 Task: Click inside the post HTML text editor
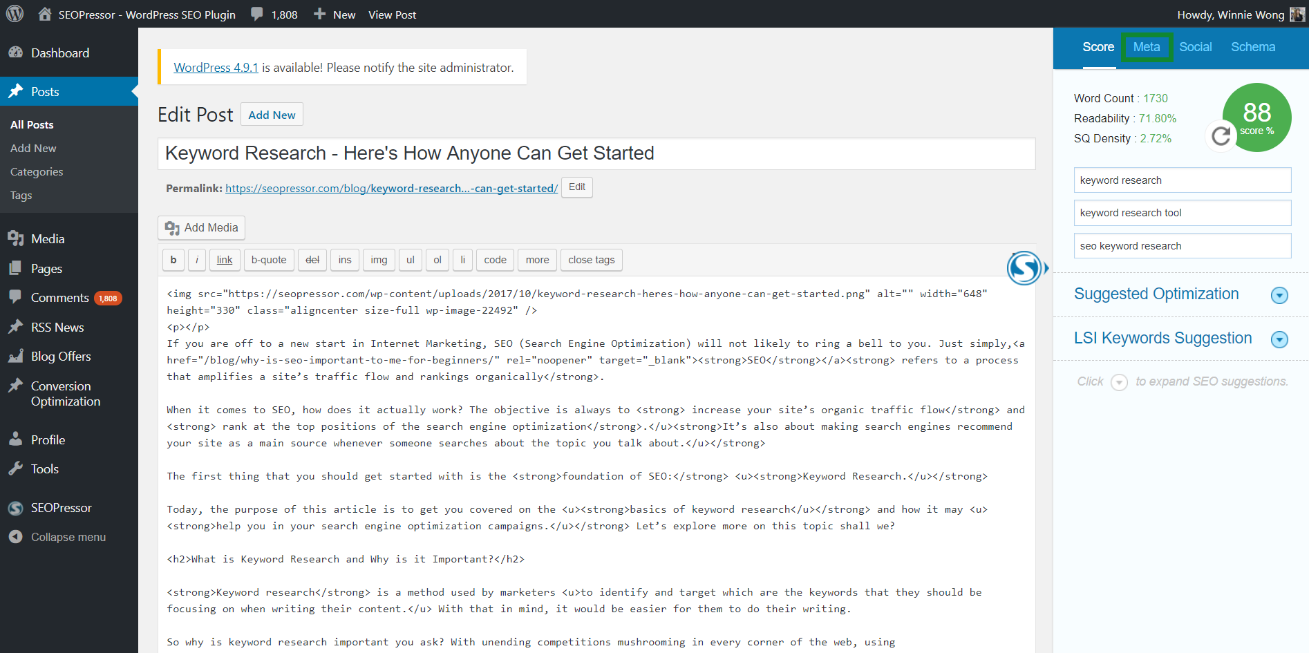pos(596,463)
